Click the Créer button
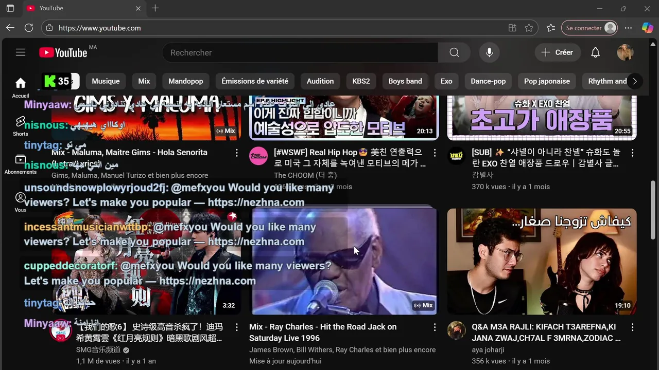 coord(558,52)
